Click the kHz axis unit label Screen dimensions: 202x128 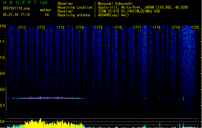click(3, 26)
